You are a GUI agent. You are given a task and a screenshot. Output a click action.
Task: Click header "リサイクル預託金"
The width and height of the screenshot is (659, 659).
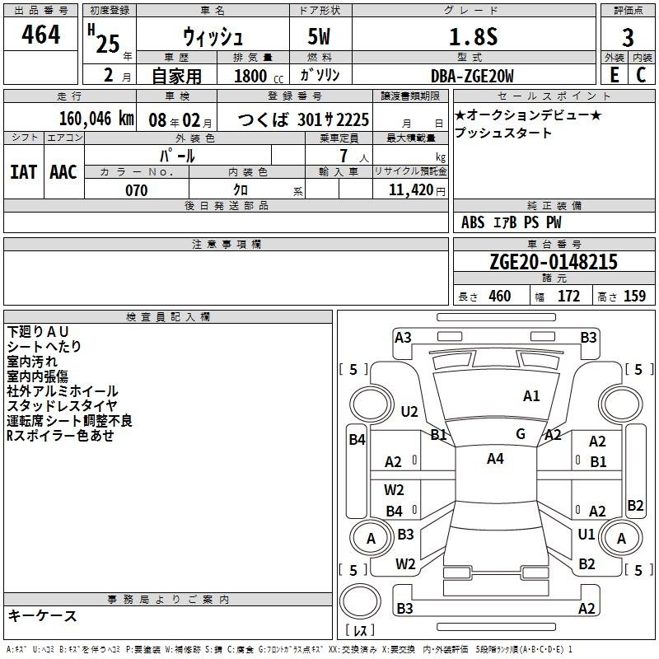pos(410,171)
